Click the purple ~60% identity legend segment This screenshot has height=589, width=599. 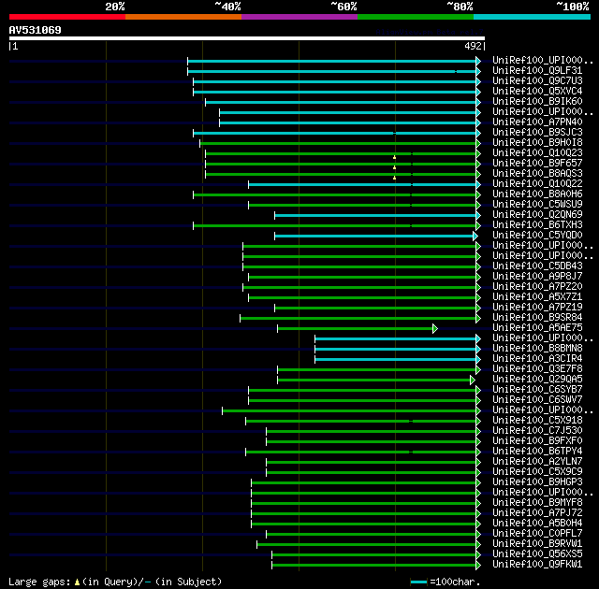click(x=299, y=17)
